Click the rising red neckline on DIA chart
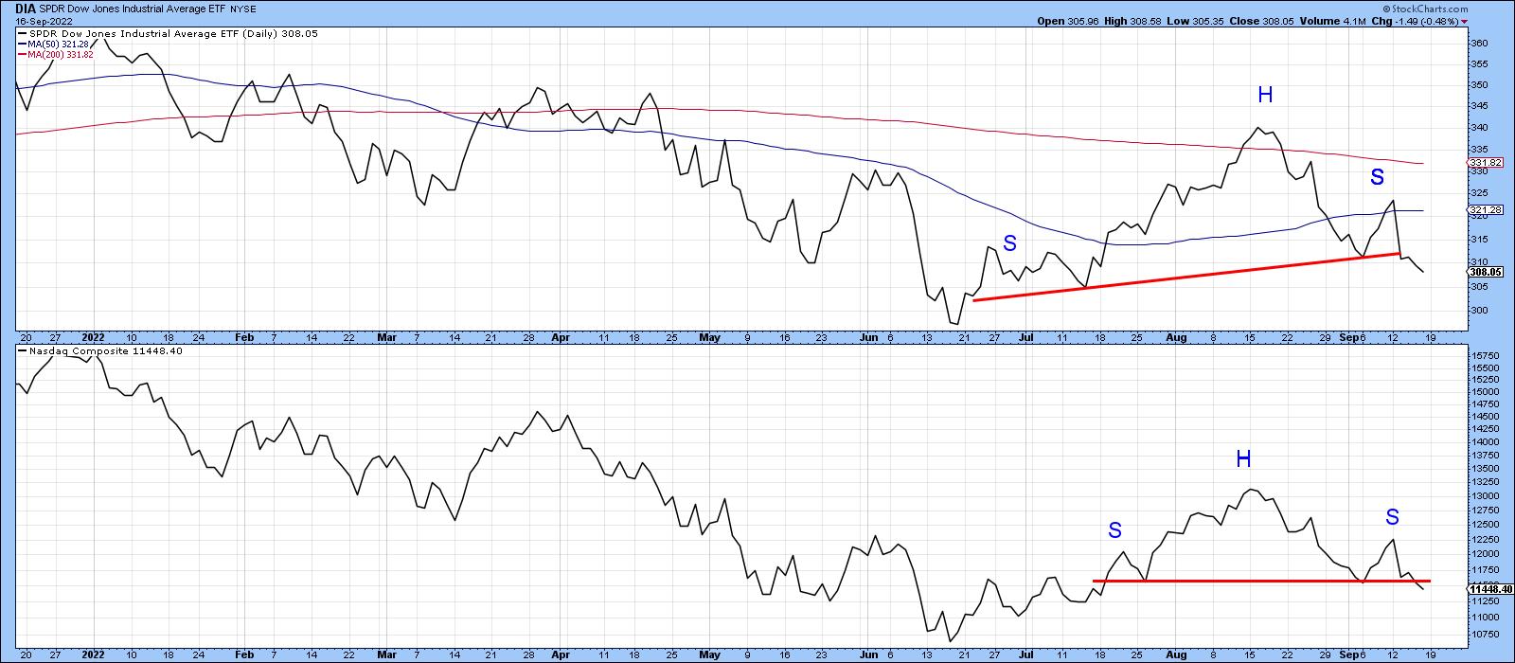The width and height of the screenshot is (1515, 663). click(1186, 277)
